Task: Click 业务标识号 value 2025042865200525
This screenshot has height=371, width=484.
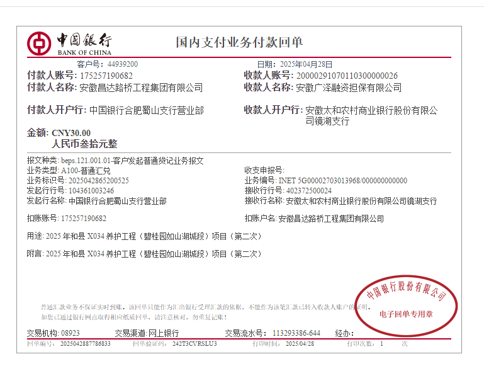Action: 94,180
